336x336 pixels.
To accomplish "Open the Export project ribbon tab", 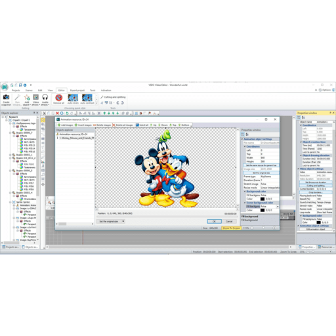I will coord(77,91).
